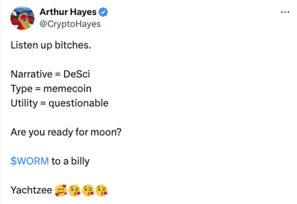Click the smiling face with hearts emoji
This screenshot has height=204, width=297.
coord(61,190)
